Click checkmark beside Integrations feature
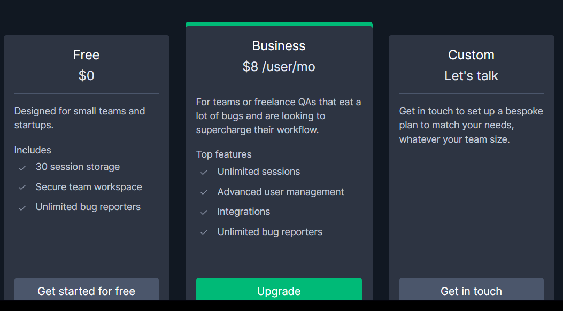Image resolution: width=563 pixels, height=311 pixels. pyautogui.click(x=204, y=212)
